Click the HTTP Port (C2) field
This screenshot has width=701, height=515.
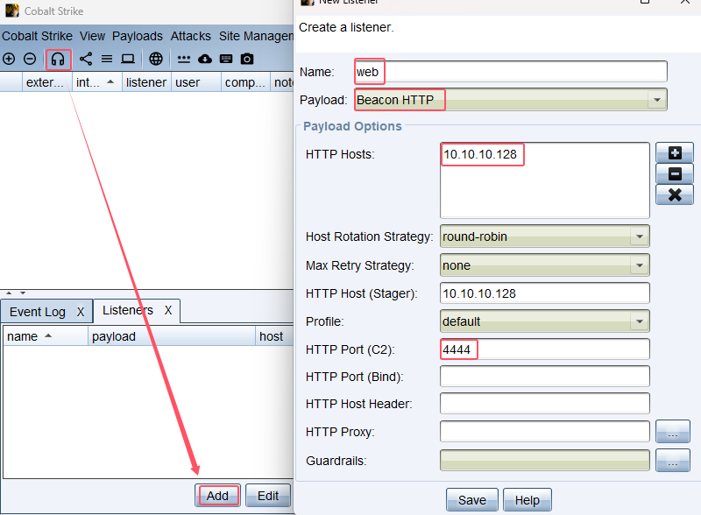tap(544, 349)
